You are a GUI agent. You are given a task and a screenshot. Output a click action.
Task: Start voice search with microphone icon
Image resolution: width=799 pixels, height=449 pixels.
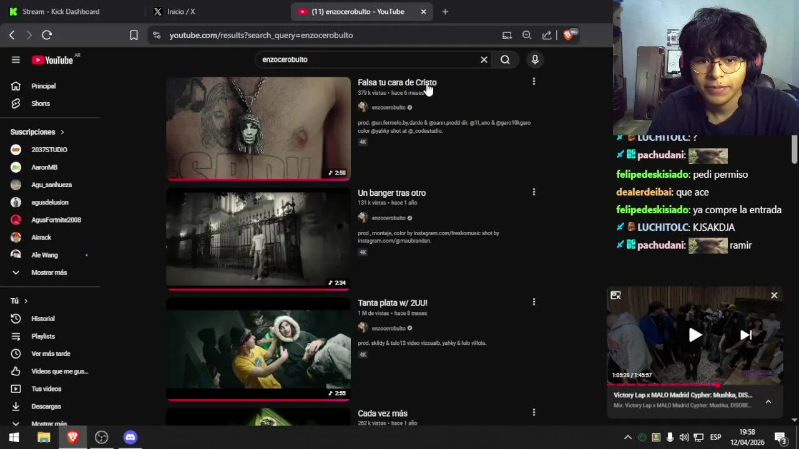(x=535, y=60)
